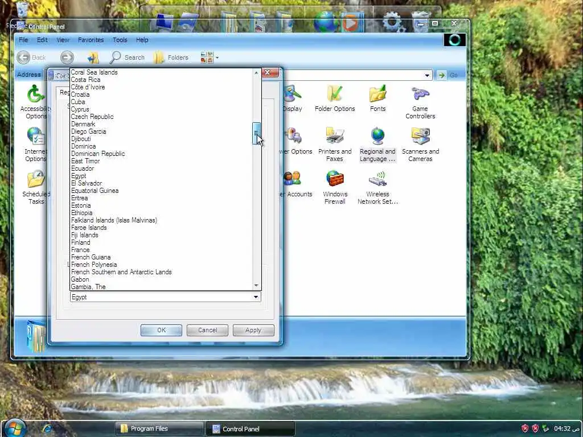Click the Up folder toolbar icon
The width and height of the screenshot is (583, 437).
pyautogui.click(x=93, y=57)
